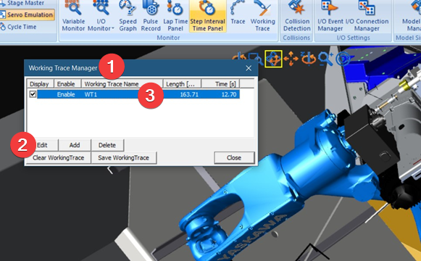The width and height of the screenshot is (421, 261).
Task: Open the Variable Monitor tool
Action: tap(73, 16)
